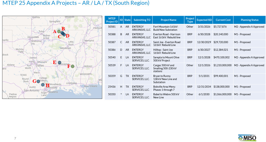Click the Houston label on the map

coord(52,87)
